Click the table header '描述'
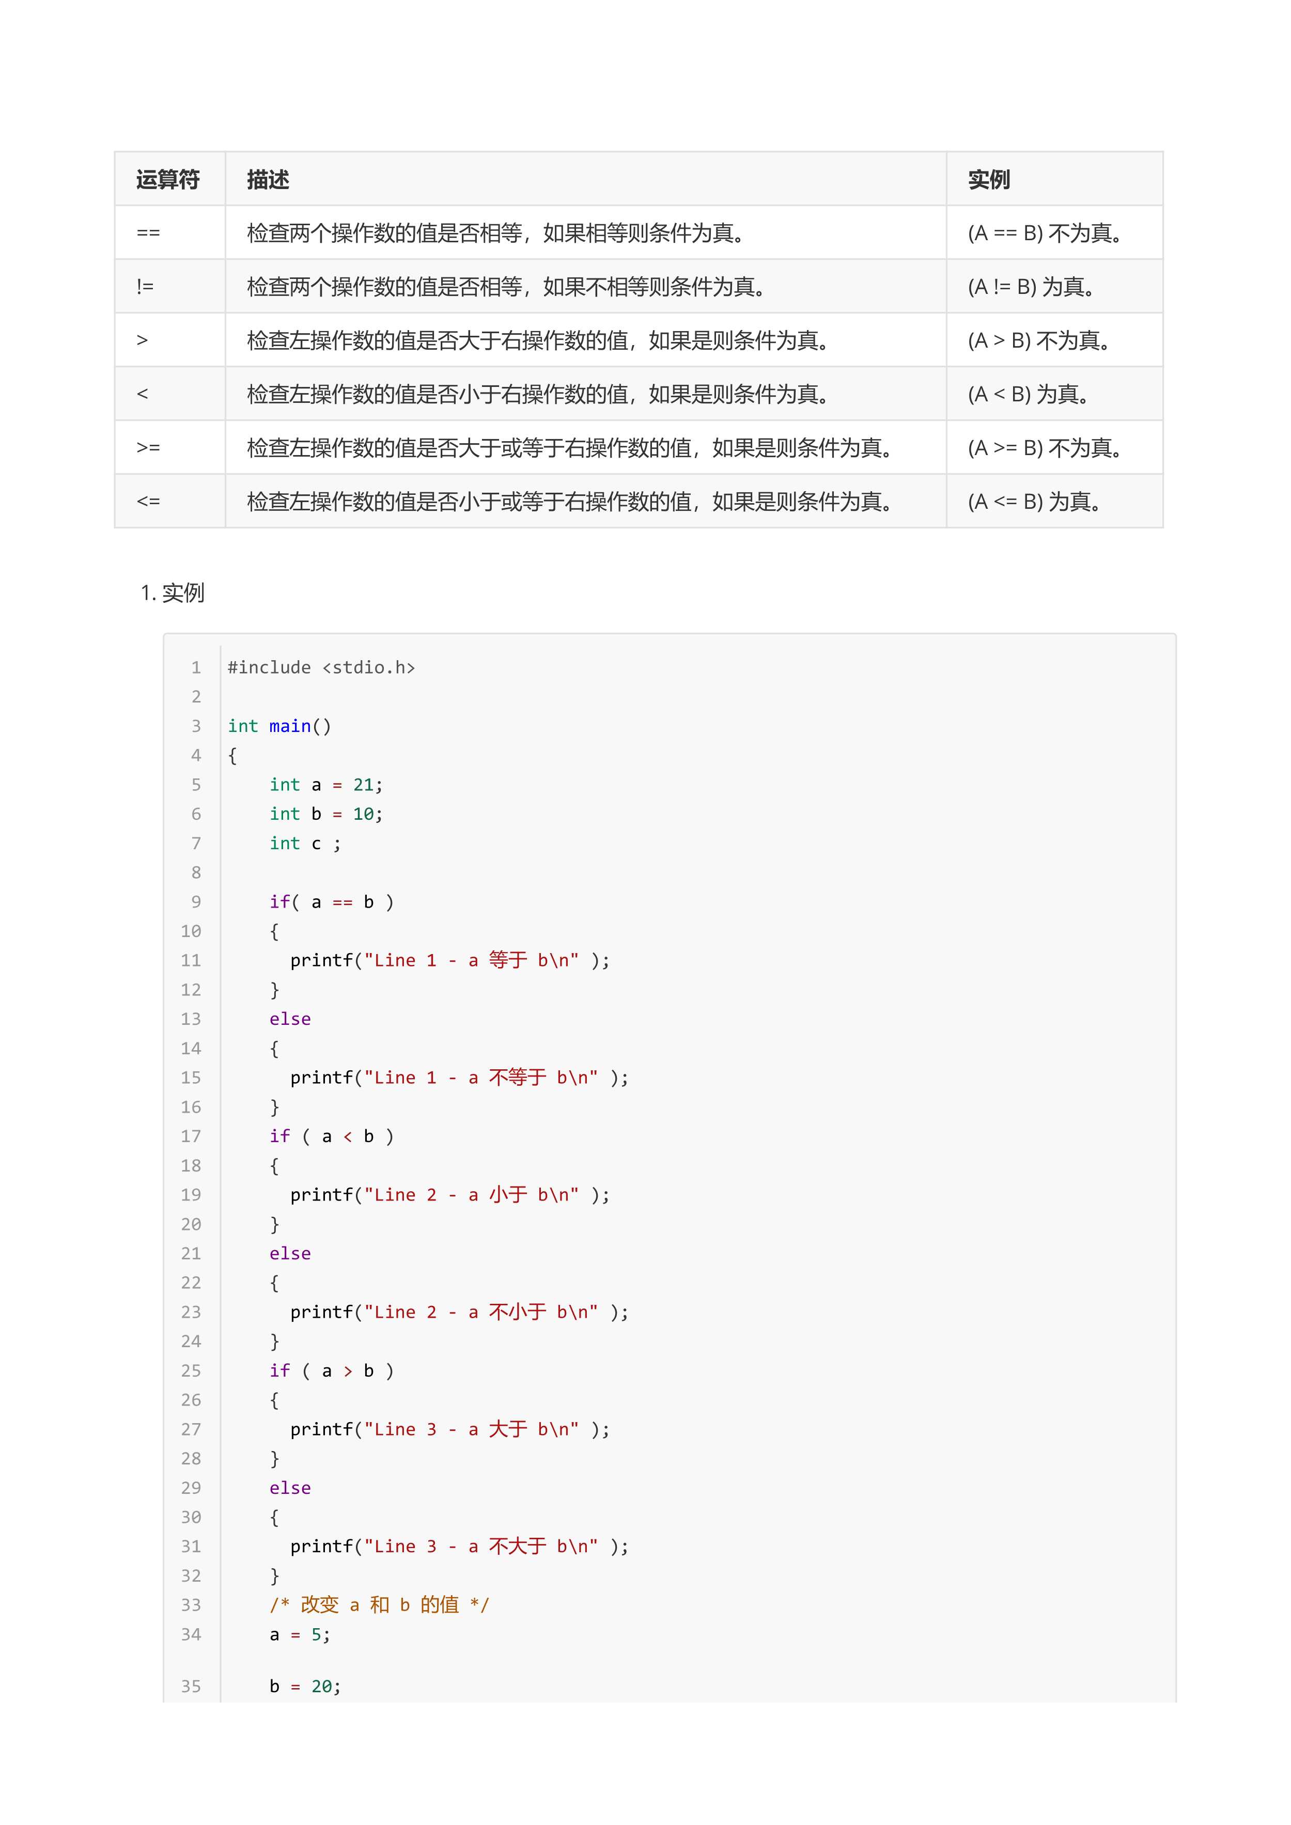Image resolution: width=1291 pixels, height=1825 pixels. (x=268, y=180)
